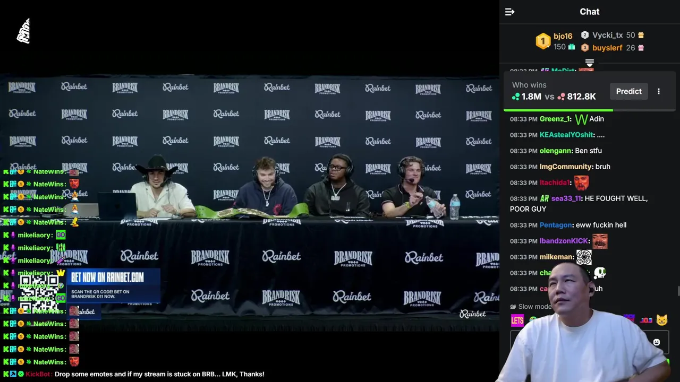The width and height of the screenshot is (680, 382).
Task: Open Vycki_tx leaderboard profile
Action: point(607,35)
